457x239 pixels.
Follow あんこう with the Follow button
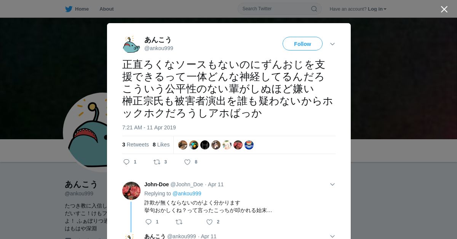click(302, 44)
